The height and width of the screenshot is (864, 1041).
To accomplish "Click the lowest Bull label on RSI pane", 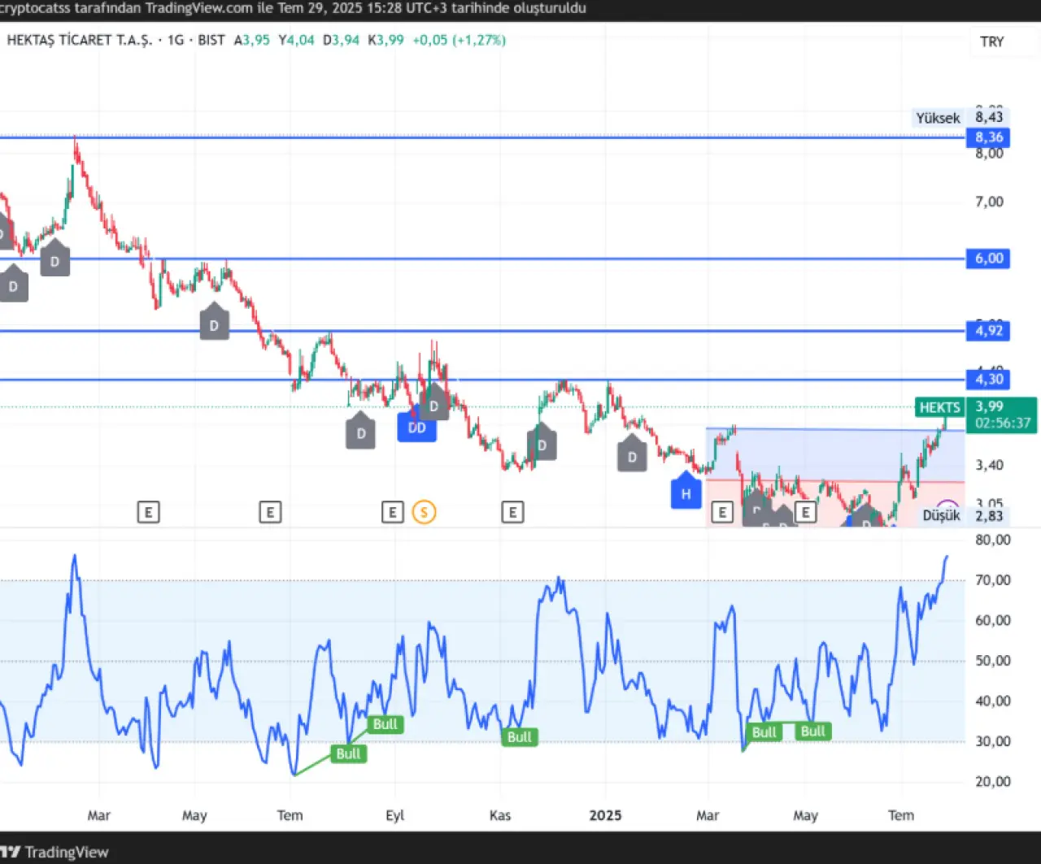I will [x=348, y=753].
